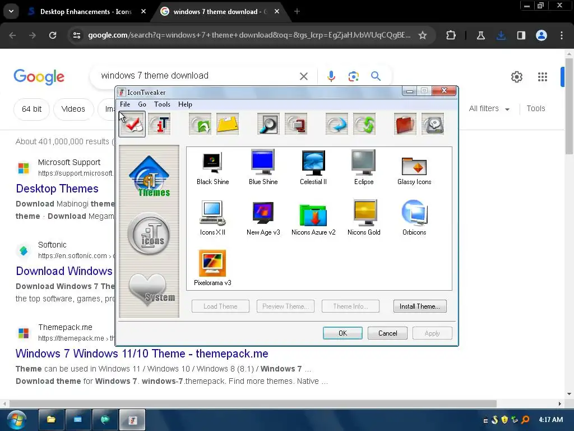Open the System section in sidebar
Image resolution: width=574 pixels, height=431 pixels.
point(152,290)
